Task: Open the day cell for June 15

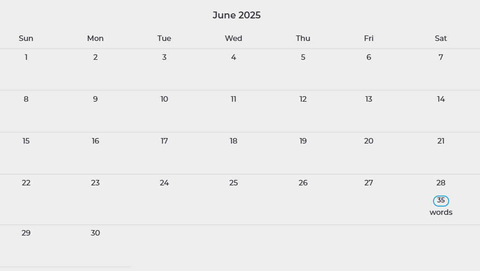Action: tap(26, 141)
